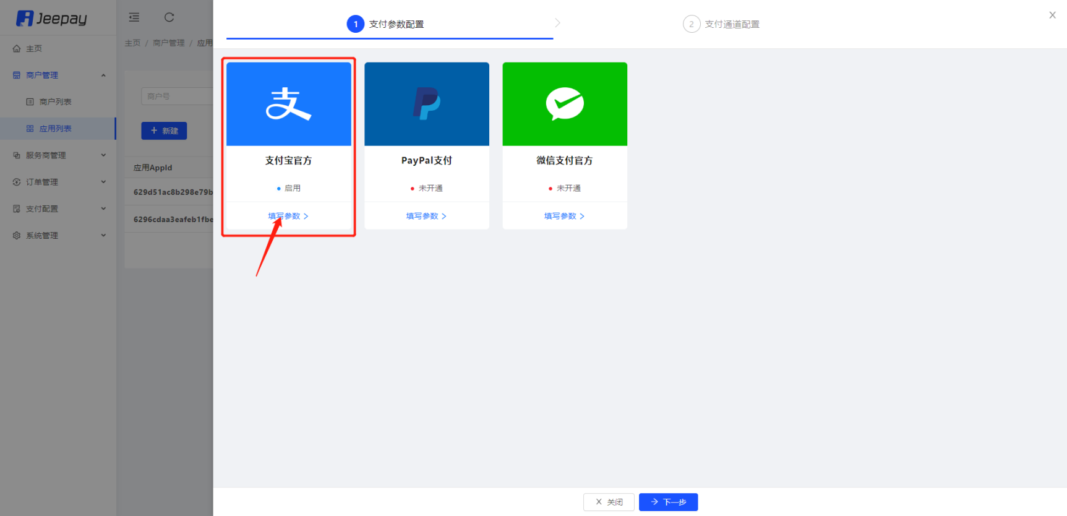Image resolution: width=1067 pixels, height=516 pixels.
Task: Expand the 支付配置 submenu
Action: pyautogui.click(x=103, y=209)
